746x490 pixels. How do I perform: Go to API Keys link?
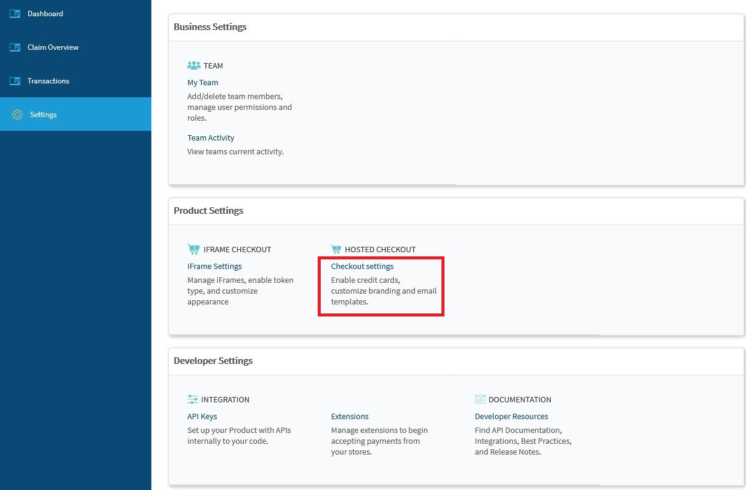coord(202,417)
